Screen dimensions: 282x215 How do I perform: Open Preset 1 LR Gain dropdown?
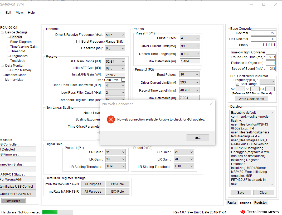click(115, 159)
